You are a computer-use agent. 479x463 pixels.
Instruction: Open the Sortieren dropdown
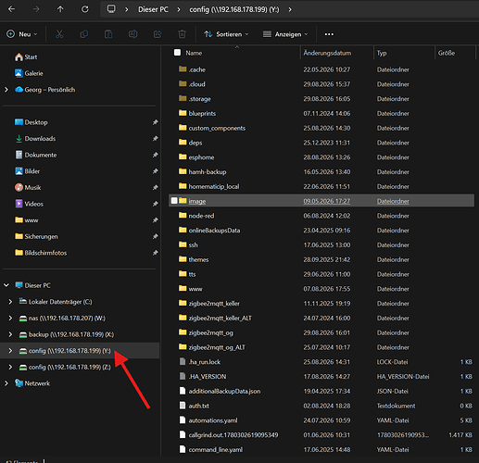click(226, 34)
